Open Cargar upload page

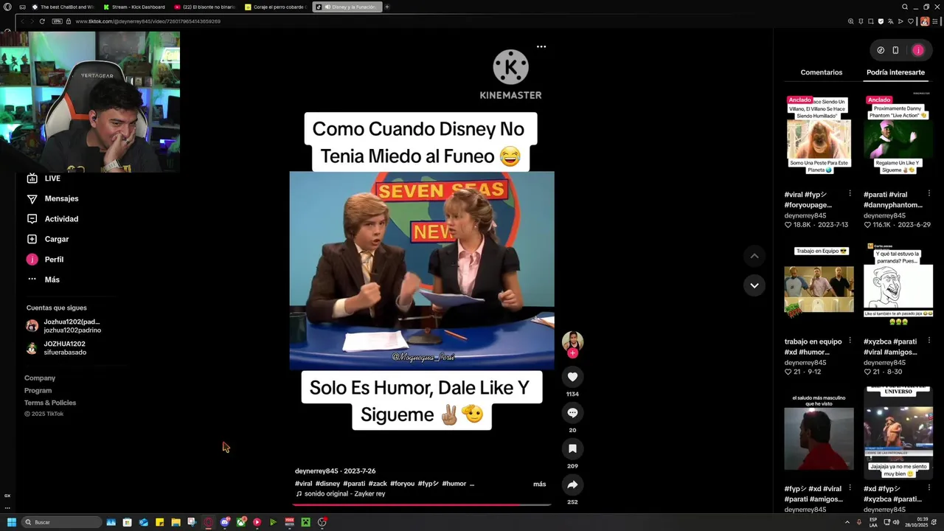(48, 239)
